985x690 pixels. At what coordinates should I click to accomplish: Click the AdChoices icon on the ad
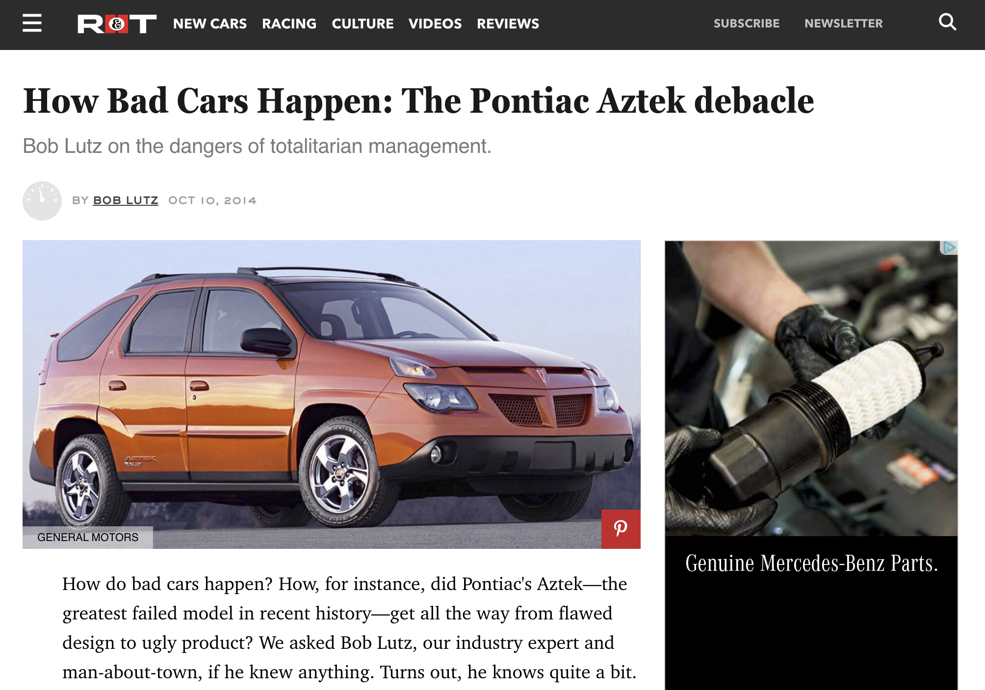click(x=949, y=247)
